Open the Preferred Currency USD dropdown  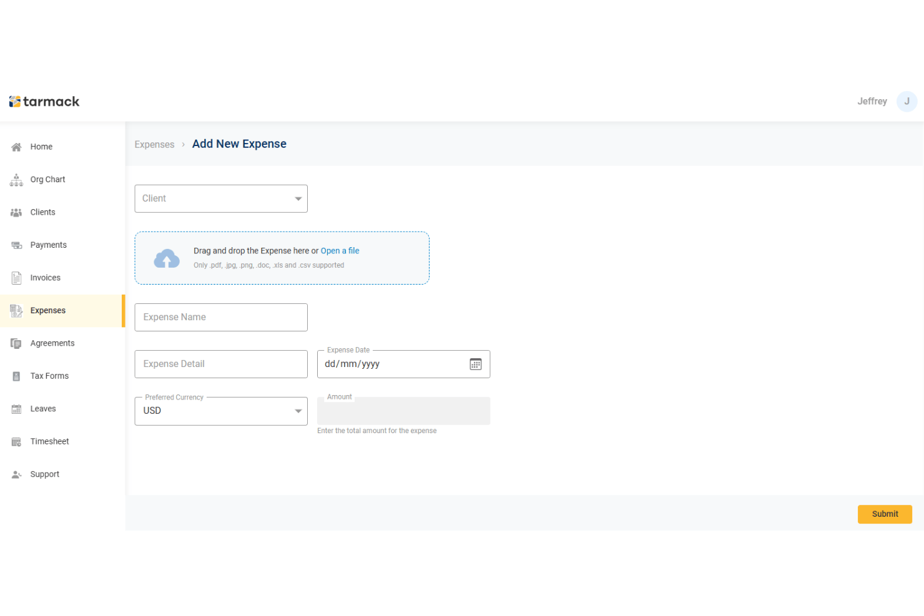tap(221, 411)
